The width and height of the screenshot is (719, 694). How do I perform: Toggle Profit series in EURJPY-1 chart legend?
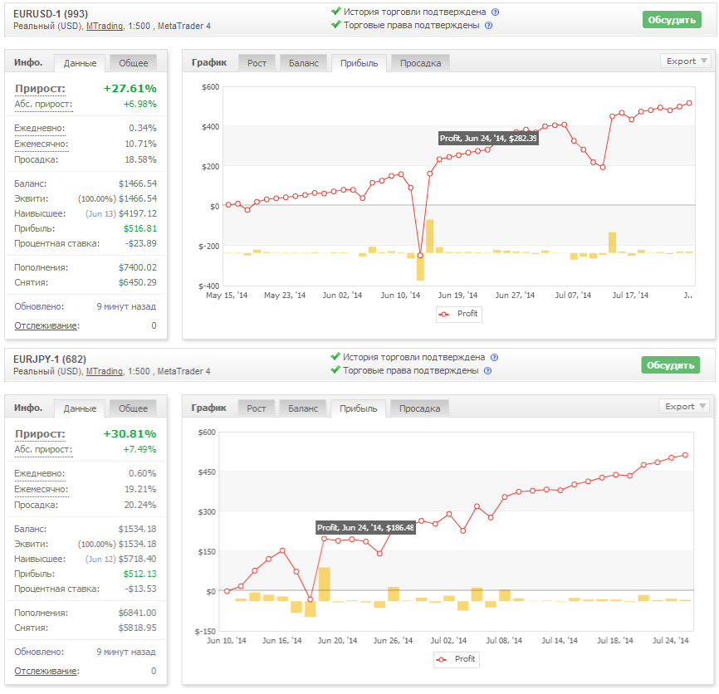(457, 659)
